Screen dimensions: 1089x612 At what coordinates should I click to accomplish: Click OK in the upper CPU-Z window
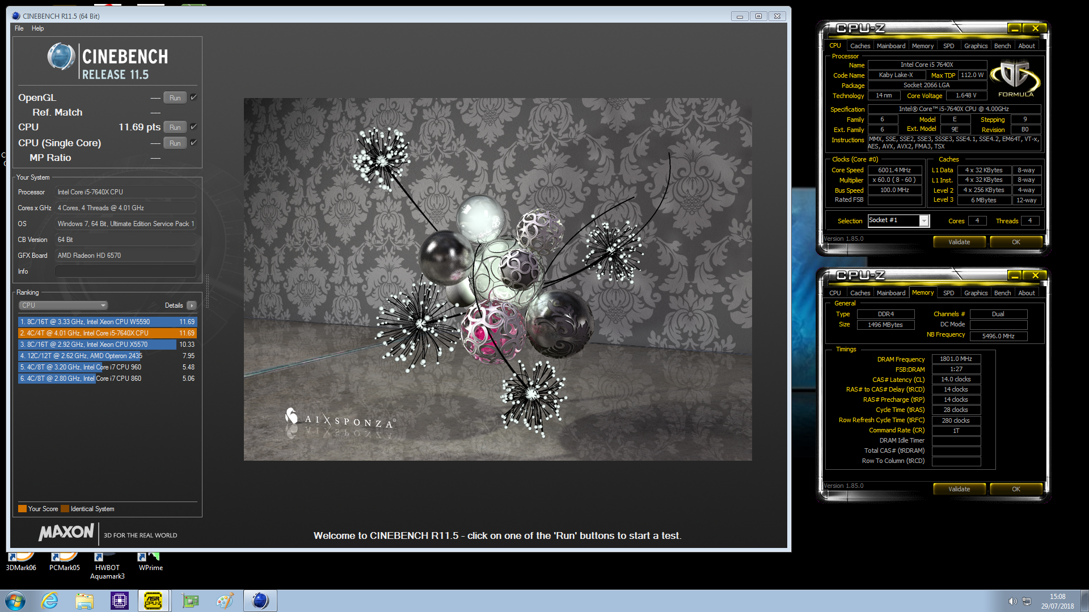coord(1016,242)
